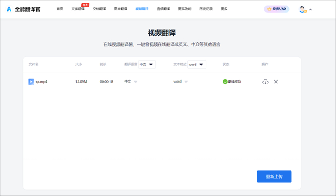Expand the arrow next to user avatar
This screenshot has height=196, width=336.
(x=311, y=9)
